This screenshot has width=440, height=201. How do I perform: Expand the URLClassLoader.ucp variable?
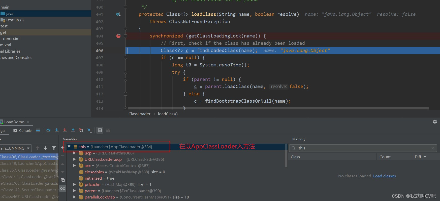74,159
